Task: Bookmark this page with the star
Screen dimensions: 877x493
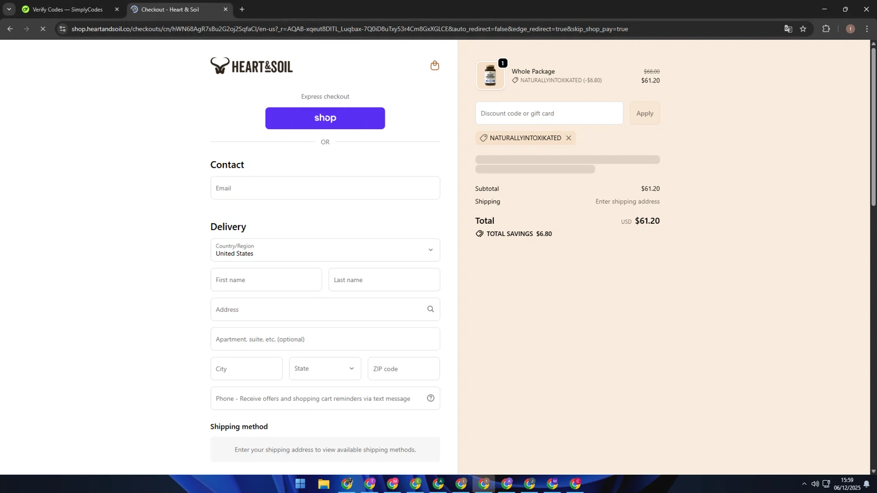Action: [x=803, y=29]
